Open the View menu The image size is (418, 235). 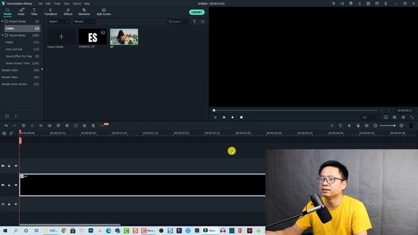[x=67, y=4]
